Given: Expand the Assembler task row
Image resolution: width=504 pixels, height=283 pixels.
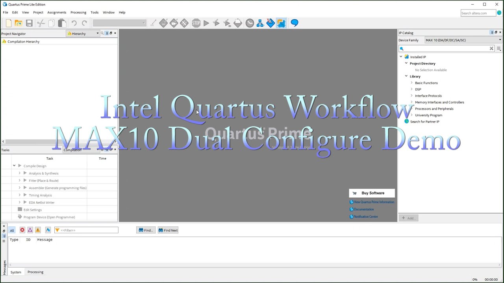Looking at the screenshot, I should pos(19,188).
